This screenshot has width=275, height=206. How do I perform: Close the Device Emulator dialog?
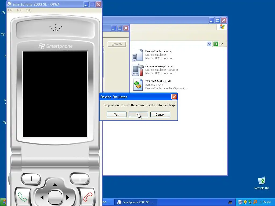pyautogui.click(x=174, y=97)
